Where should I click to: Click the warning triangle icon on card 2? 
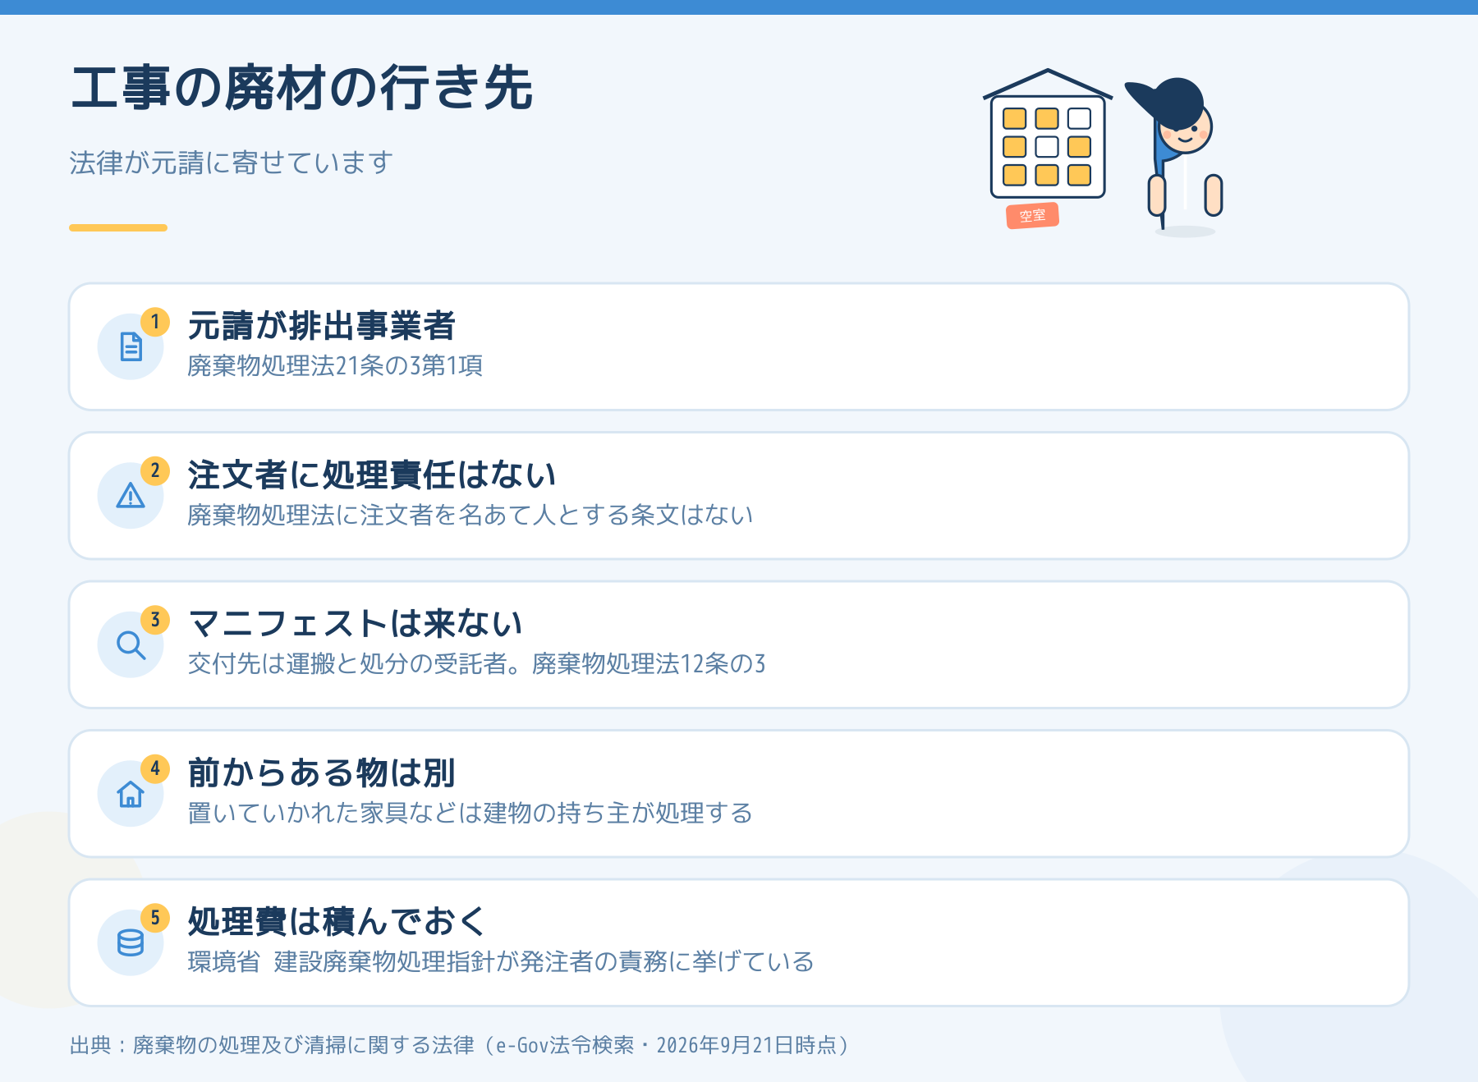point(131,496)
